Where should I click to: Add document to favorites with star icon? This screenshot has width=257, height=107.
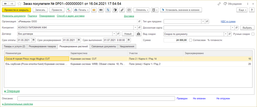pyautogui.click(x=19, y=4)
